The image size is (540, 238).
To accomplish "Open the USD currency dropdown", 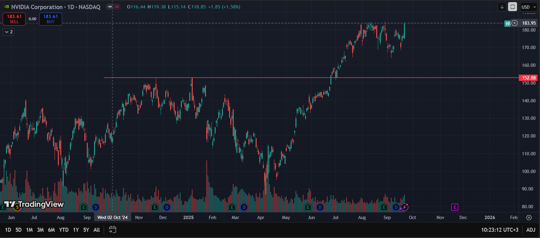I will (529, 7).
